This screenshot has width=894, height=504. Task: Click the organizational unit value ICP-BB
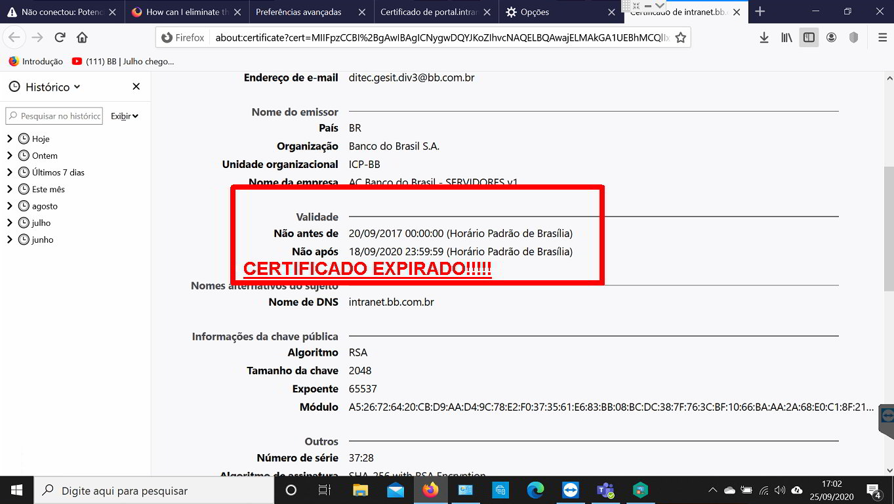[364, 164]
